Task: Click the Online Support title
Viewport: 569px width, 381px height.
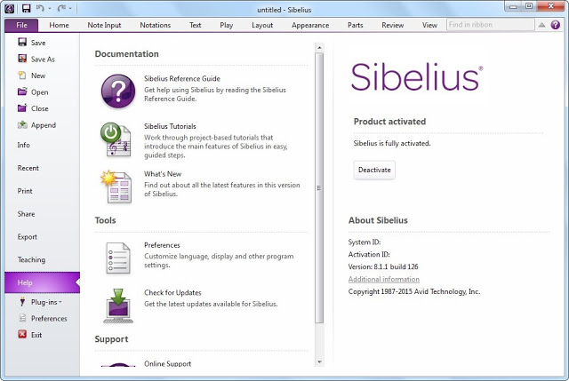Action: click(168, 363)
